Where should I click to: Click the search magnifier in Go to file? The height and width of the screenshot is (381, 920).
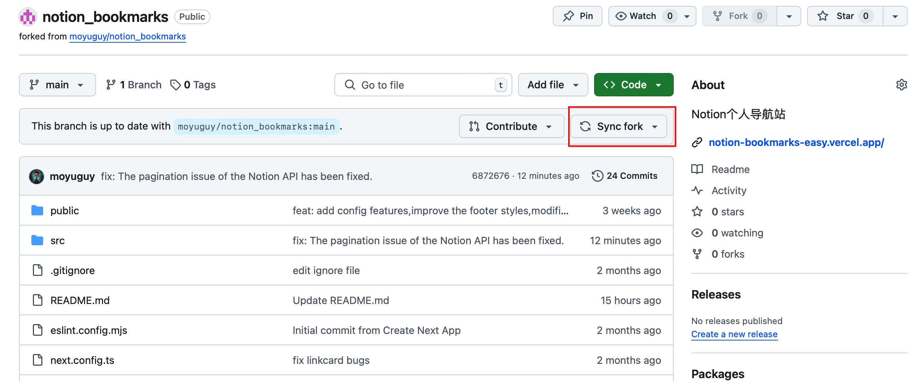[350, 85]
